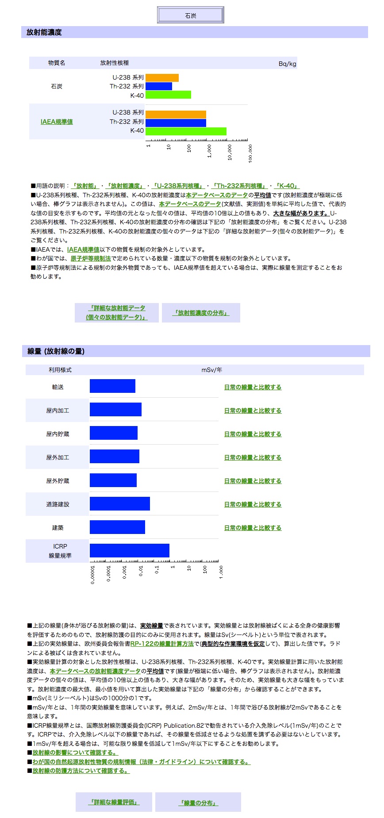The height and width of the screenshot is (818, 384).
Task: Open the 「U-238系列核種」 glossary link
Action: (x=177, y=186)
